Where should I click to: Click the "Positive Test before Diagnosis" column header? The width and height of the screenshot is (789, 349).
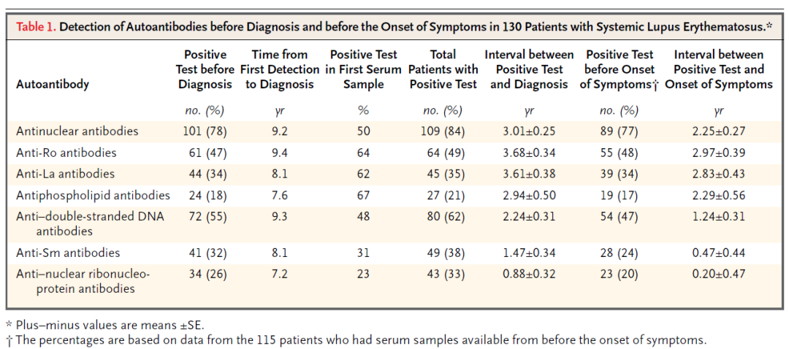pos(205,69)
